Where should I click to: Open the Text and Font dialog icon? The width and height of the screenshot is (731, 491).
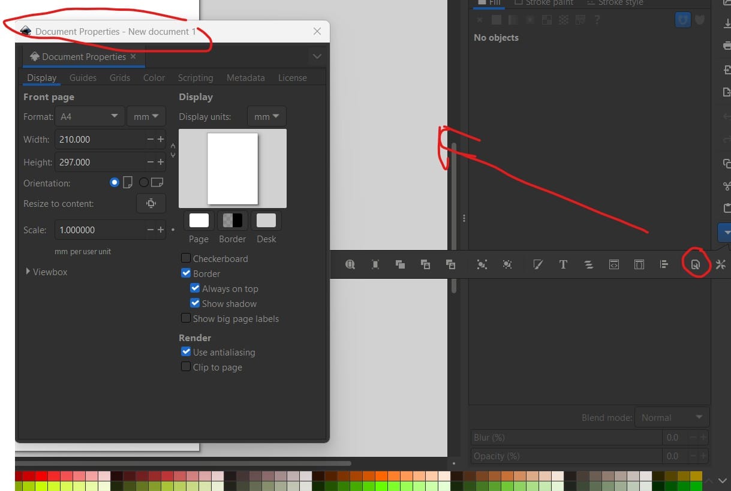pos(563,264)
